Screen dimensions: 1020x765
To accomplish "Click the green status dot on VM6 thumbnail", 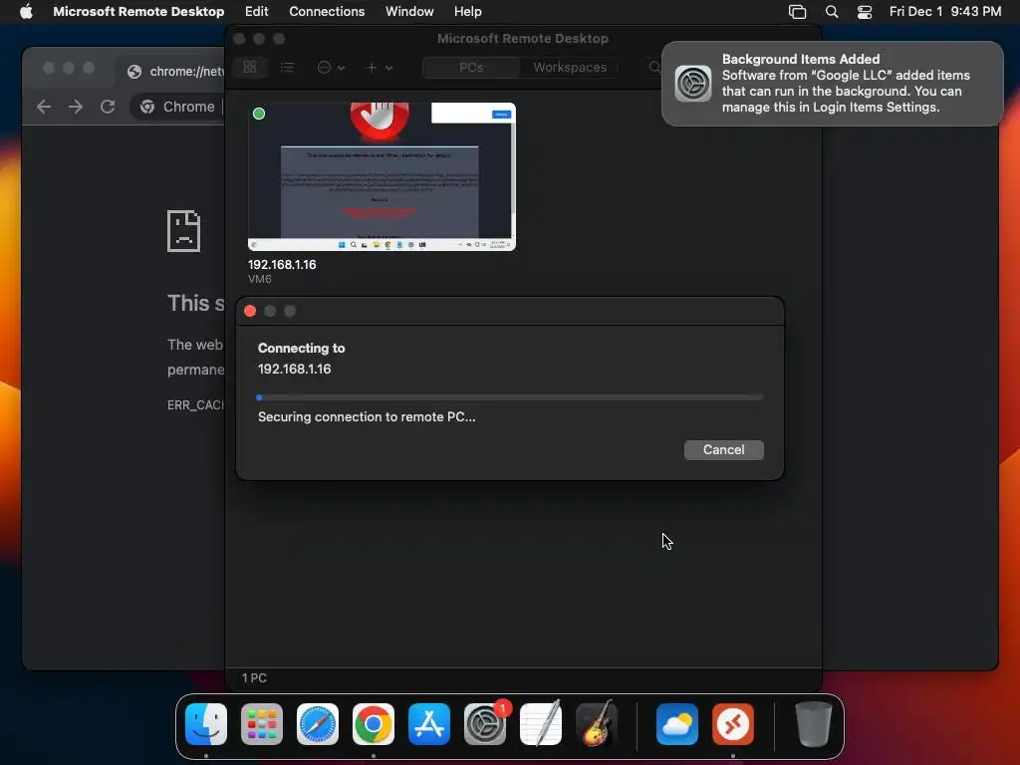I will coord(259,114).
